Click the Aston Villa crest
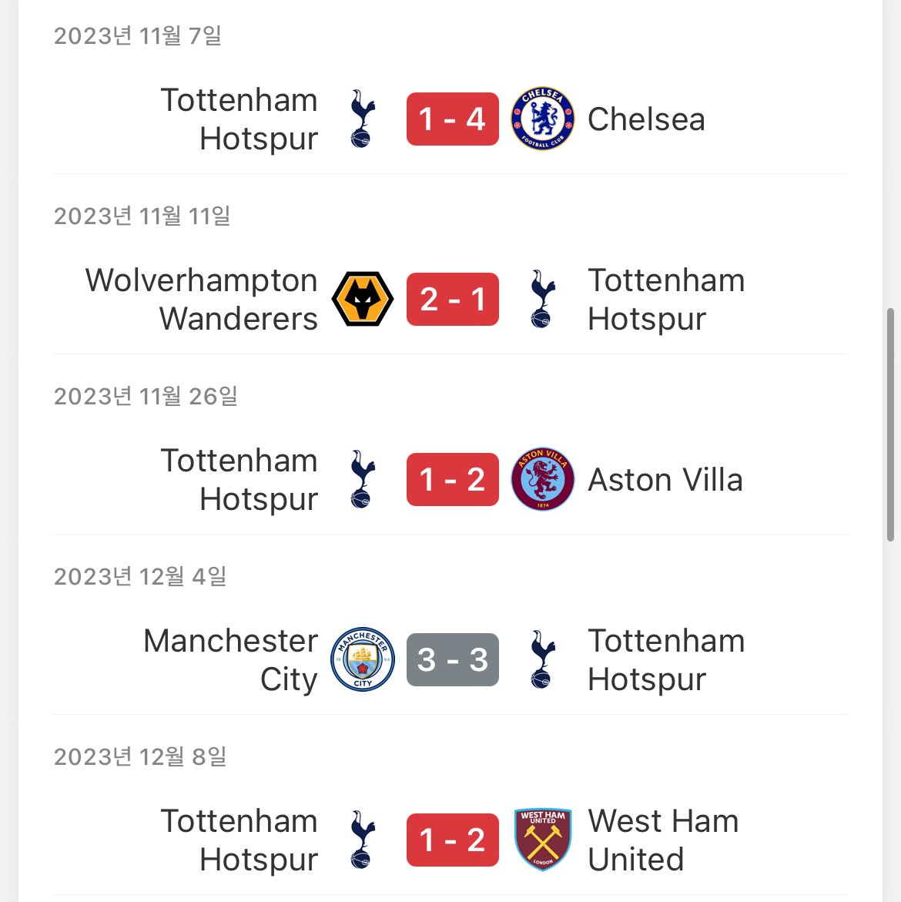901x902 pixels. coord(542,479)
